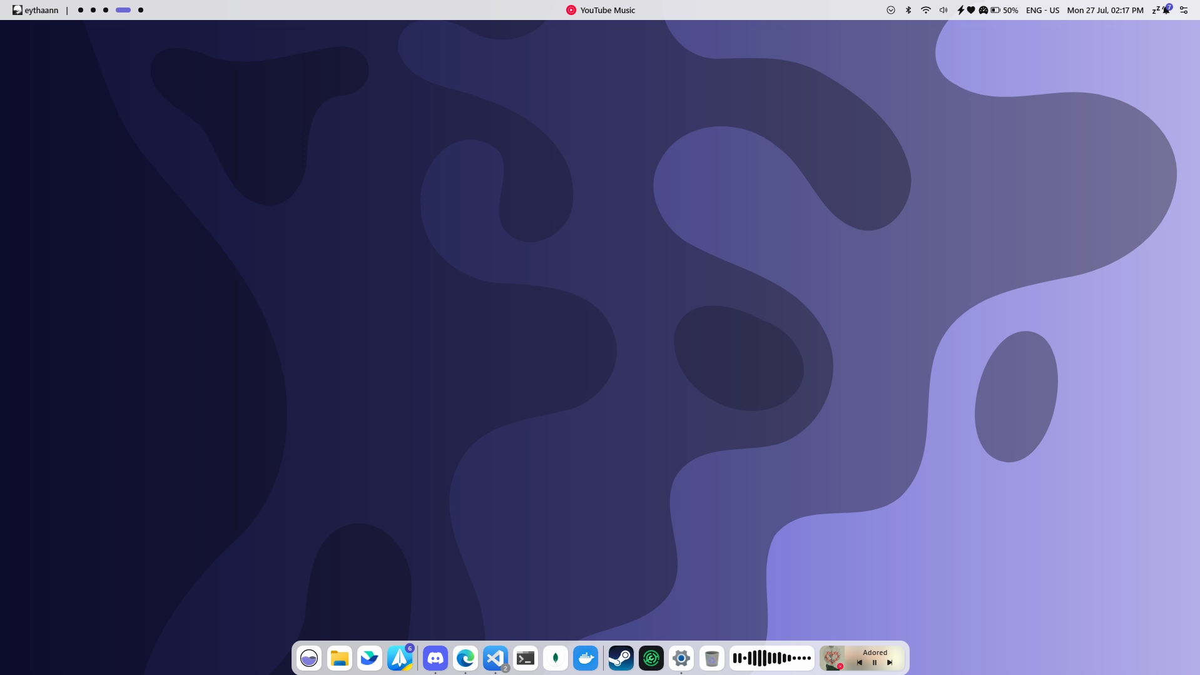Click the Adored song title in dock
This screenshot has height=675, width=1200.
[x=875, y=652]
